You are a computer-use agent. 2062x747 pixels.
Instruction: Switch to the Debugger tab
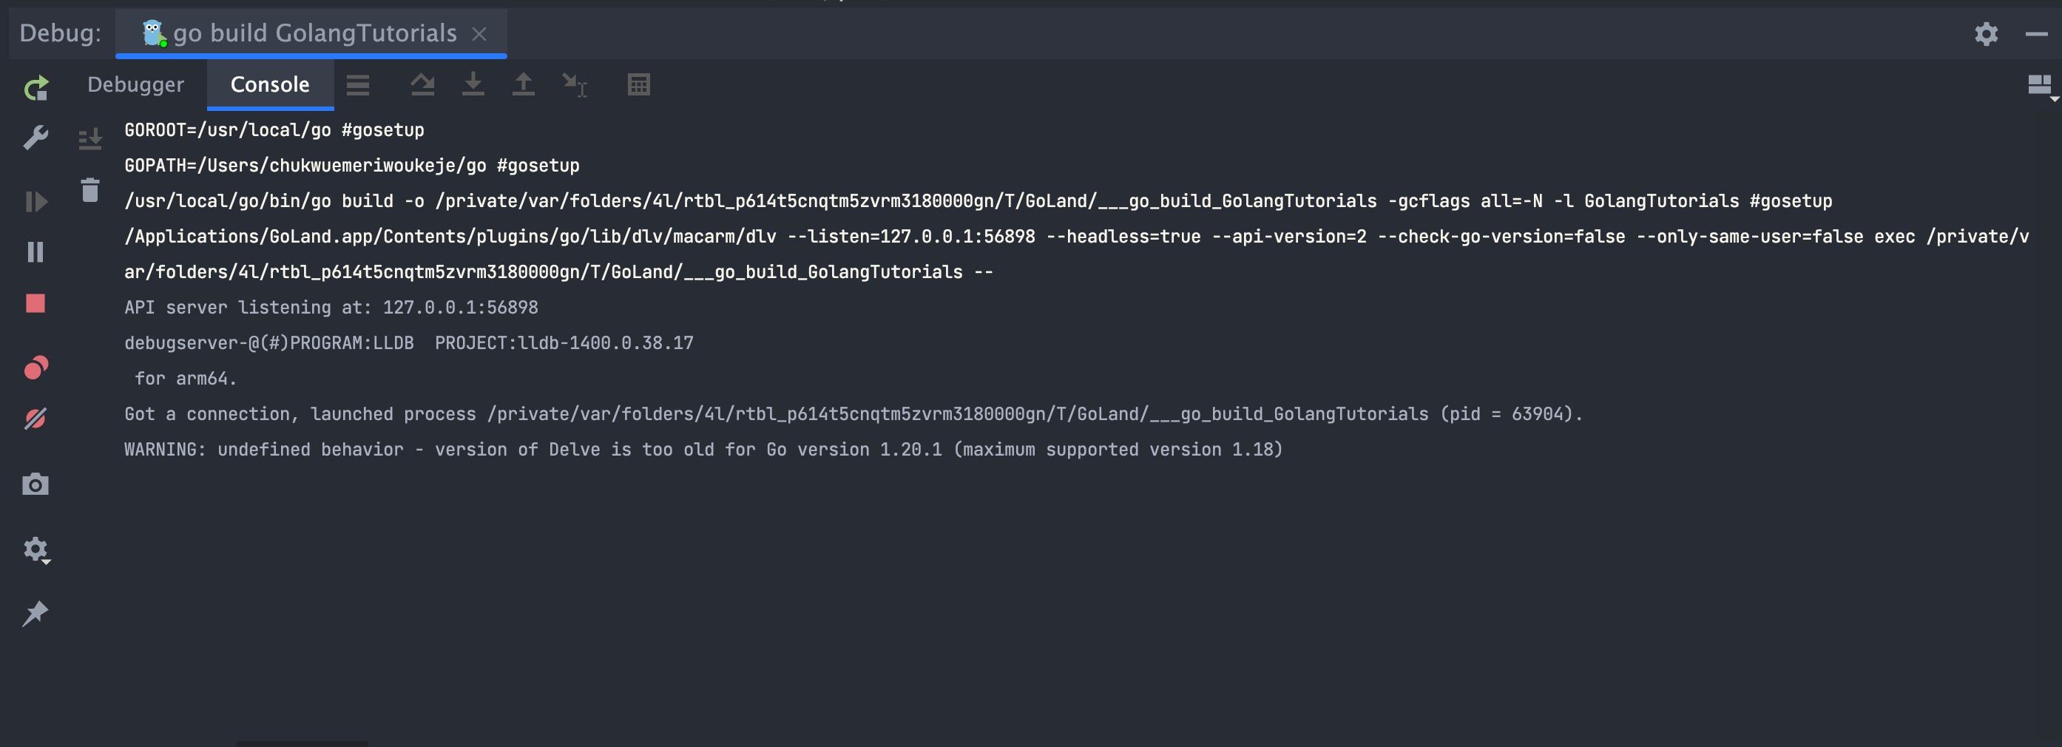click(135, 84)
